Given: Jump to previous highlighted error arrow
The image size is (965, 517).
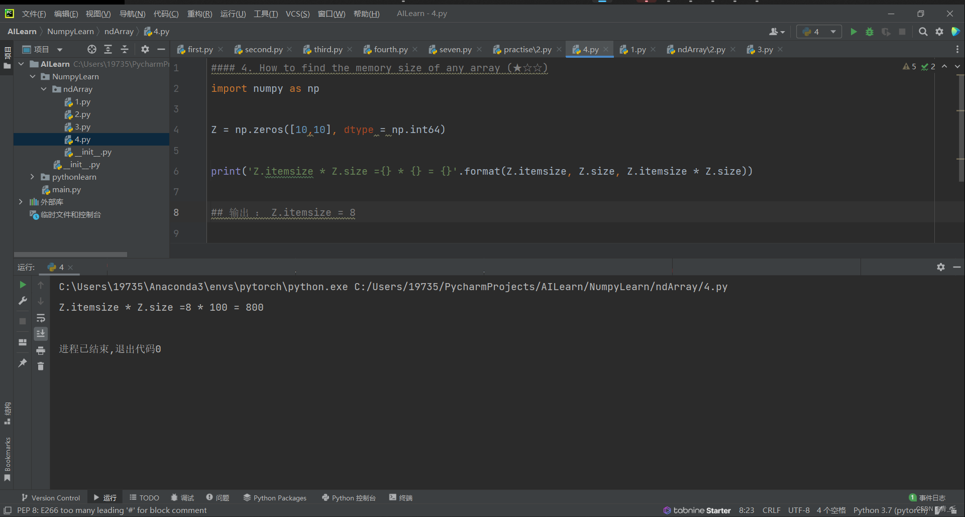Looking at the screenshot, I should click(944, 66).
